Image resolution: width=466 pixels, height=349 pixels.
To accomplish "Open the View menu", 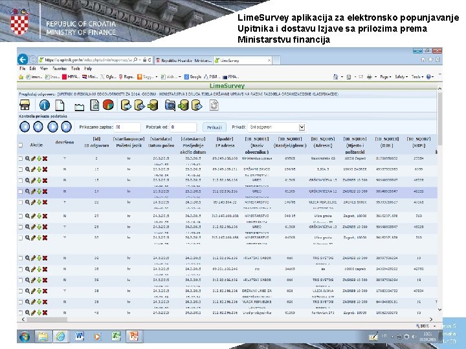I will tap(44, 69).
